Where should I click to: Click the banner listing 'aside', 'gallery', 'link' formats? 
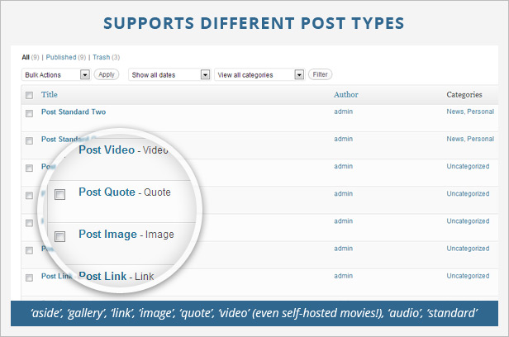point(254,313)
